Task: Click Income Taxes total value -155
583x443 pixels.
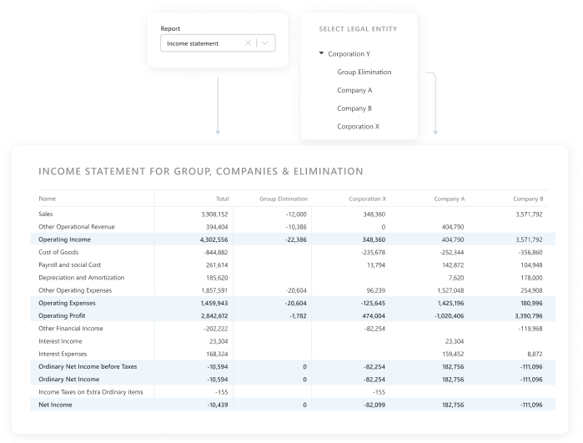Action: tap(222, 392)
